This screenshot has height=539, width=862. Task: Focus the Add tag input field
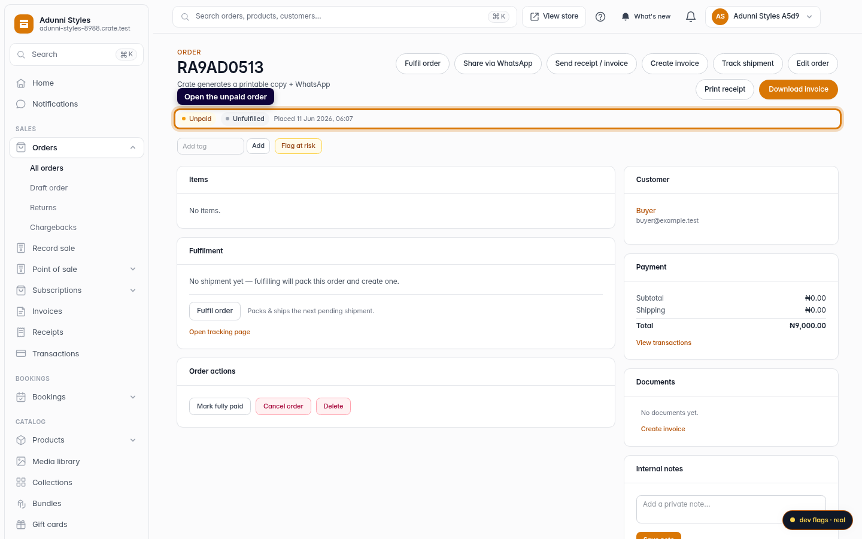(x=211, y=146)
